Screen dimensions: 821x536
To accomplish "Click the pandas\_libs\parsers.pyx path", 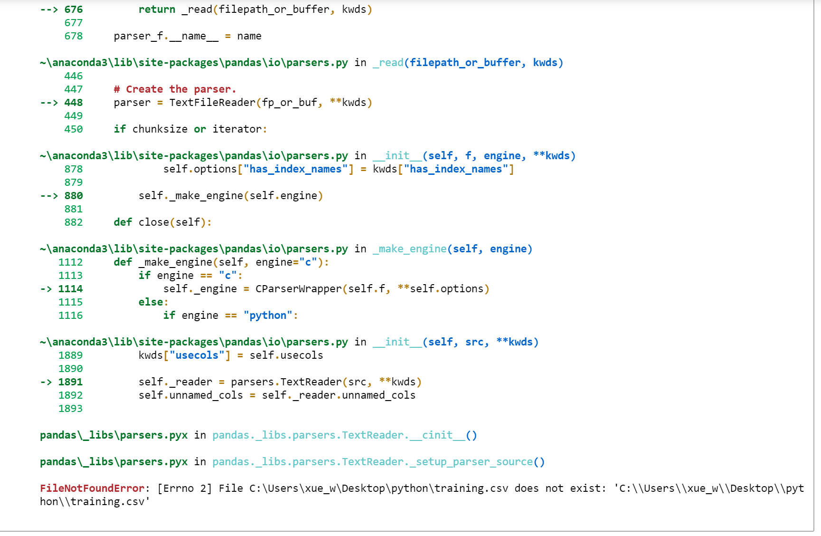I will (113, 435).
